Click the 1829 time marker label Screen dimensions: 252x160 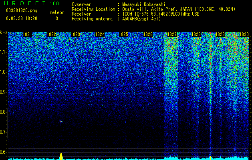point(220,34)
